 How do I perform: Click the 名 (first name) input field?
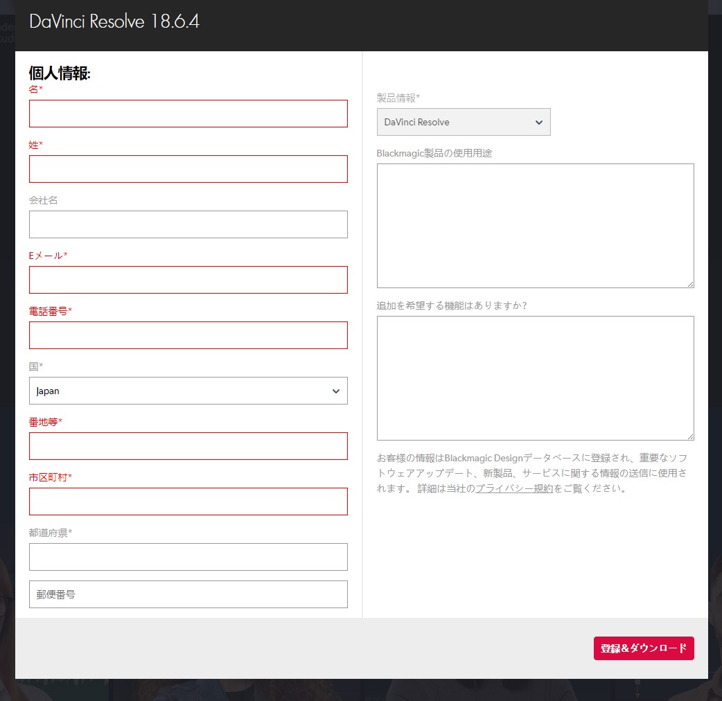(188, 114)
